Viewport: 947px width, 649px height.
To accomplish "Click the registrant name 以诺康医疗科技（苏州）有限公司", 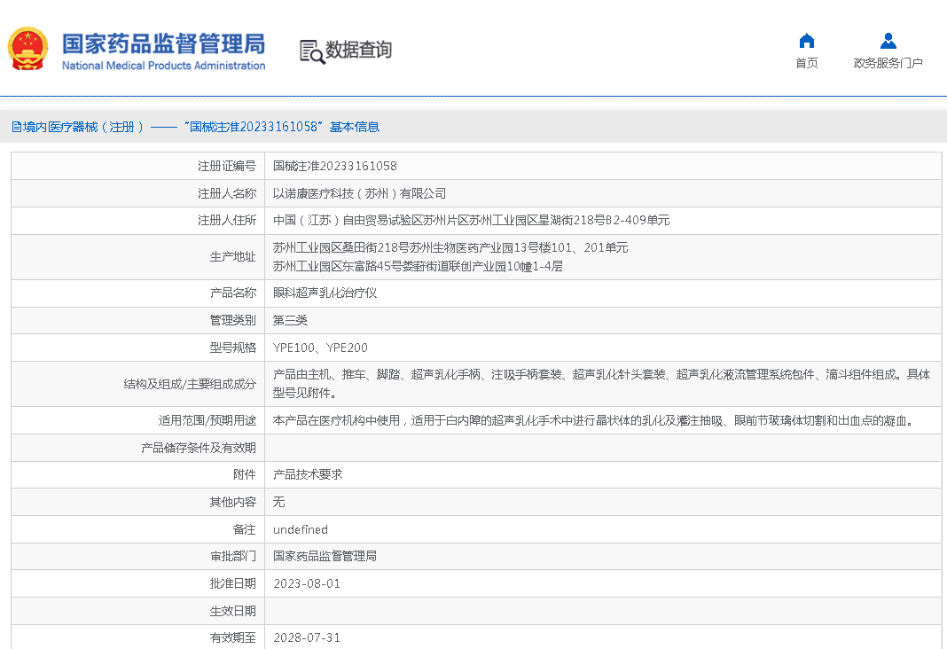I will point(359,193).
